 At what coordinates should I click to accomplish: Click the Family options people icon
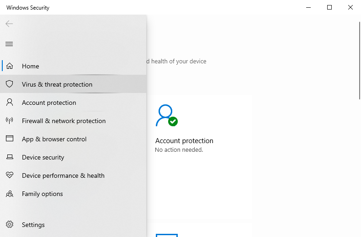pos(10,194)
